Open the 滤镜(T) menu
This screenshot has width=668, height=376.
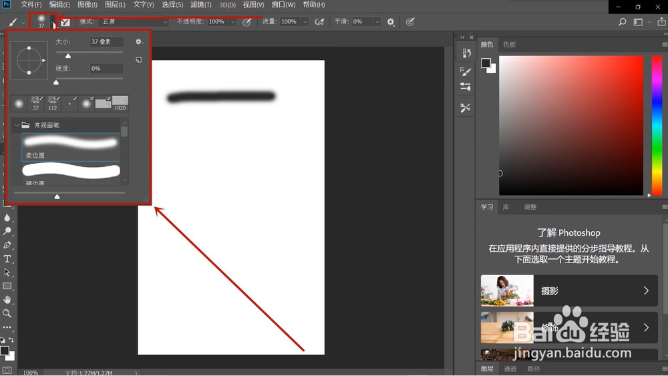[201, 5]
